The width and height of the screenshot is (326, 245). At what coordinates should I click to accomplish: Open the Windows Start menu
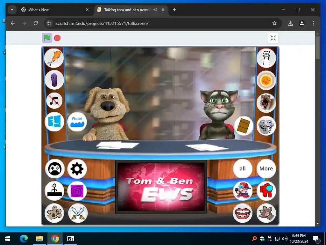(8, 239)
